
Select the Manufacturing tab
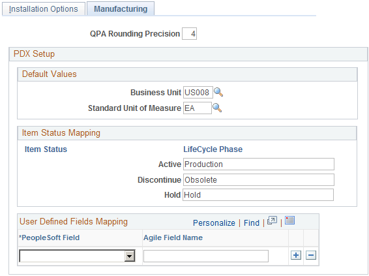point(121,8)
